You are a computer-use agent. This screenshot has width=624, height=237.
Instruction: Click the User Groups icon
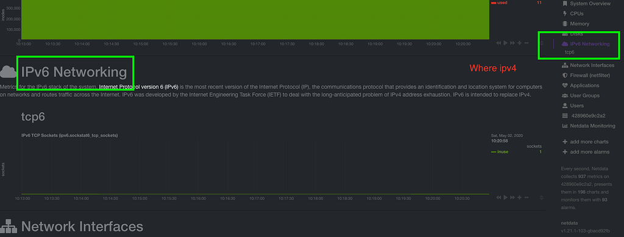pos(565,96)
